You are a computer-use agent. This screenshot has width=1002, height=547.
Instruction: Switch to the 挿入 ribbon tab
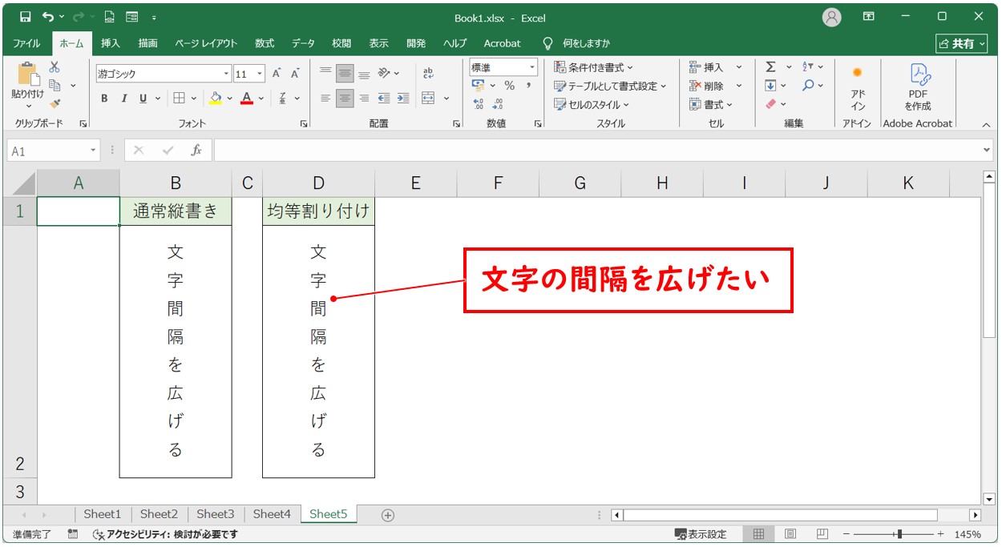(x=111, y=43)
